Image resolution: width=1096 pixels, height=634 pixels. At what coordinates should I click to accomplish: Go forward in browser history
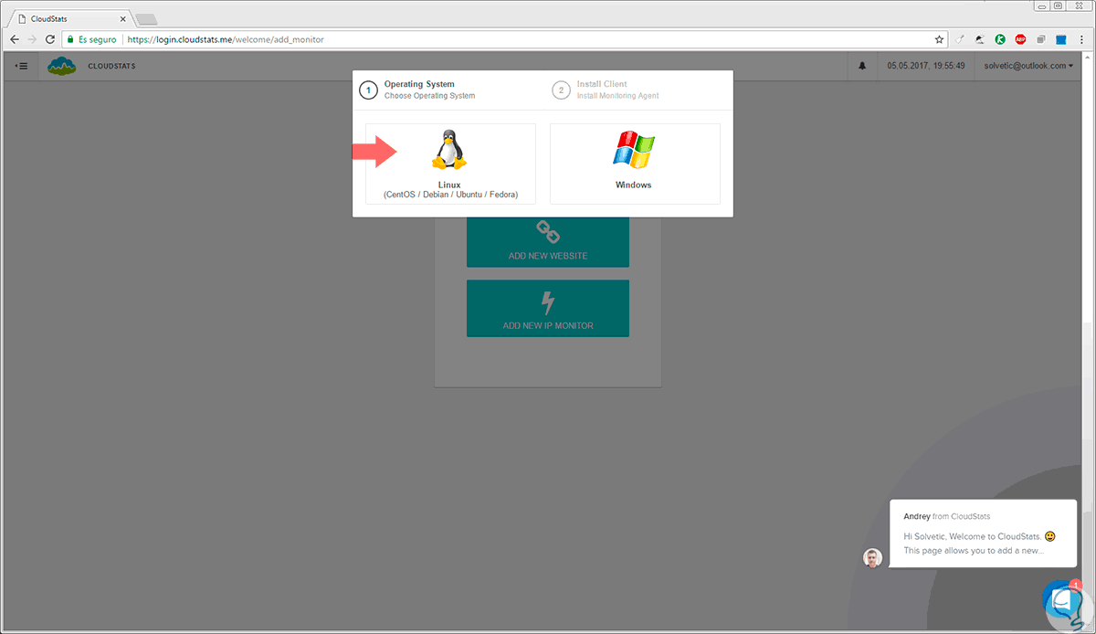tap(33, 39)
